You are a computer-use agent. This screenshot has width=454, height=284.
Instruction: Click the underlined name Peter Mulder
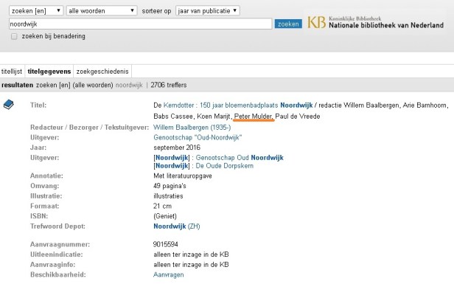click(x=254, y=117)
